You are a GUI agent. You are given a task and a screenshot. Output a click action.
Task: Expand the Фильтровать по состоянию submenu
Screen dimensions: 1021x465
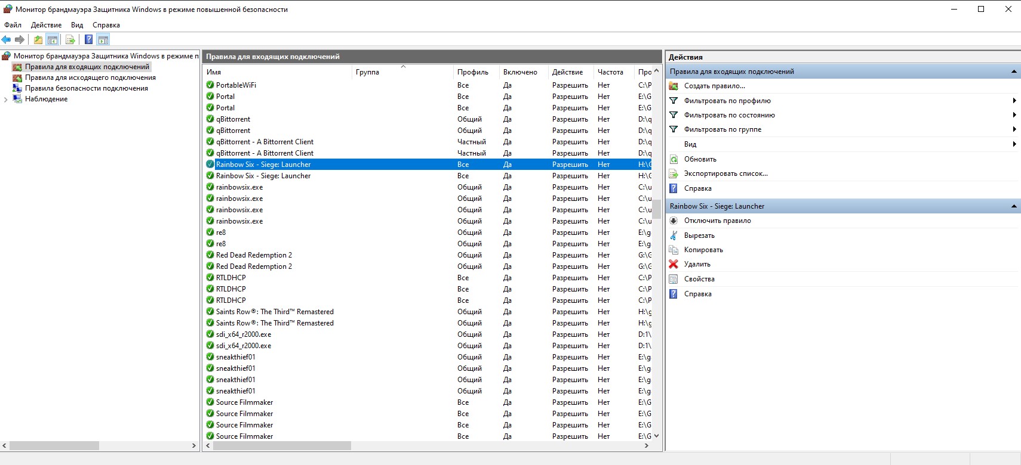1014,115
